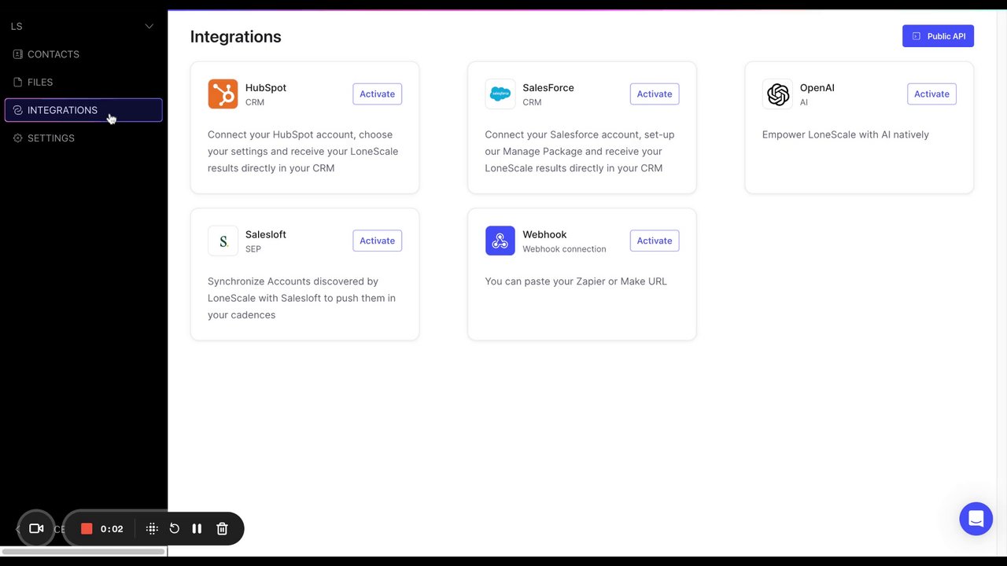Click the Salesloft card title

coord(266,234)
